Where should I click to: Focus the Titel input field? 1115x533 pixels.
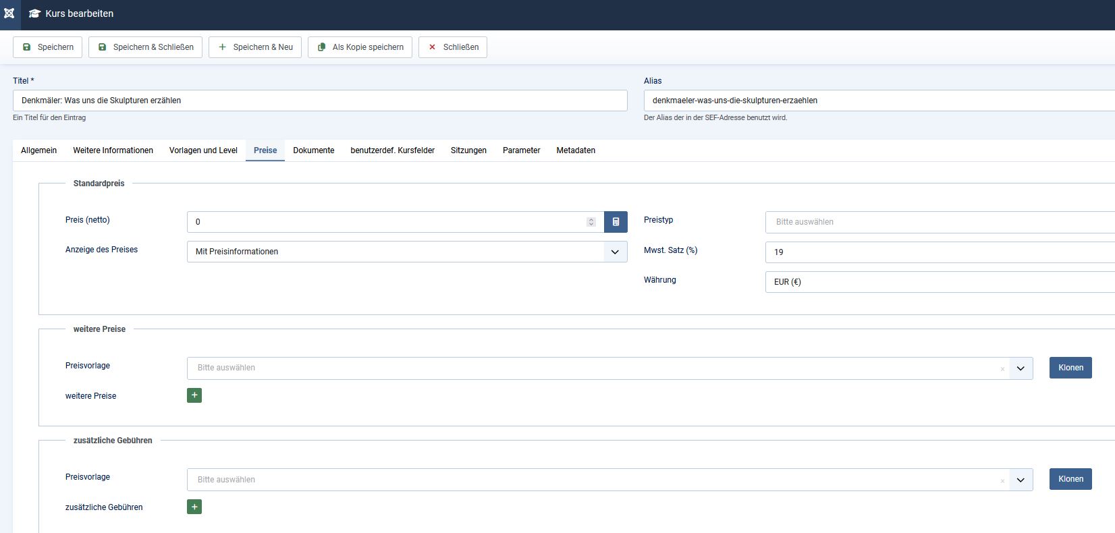[320, 101]
